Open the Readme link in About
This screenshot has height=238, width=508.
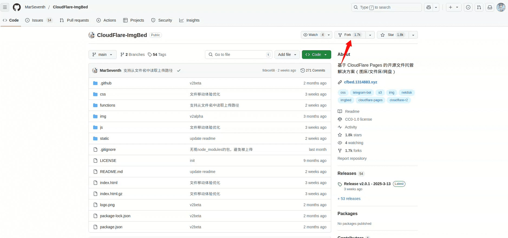tap(349, 111)
